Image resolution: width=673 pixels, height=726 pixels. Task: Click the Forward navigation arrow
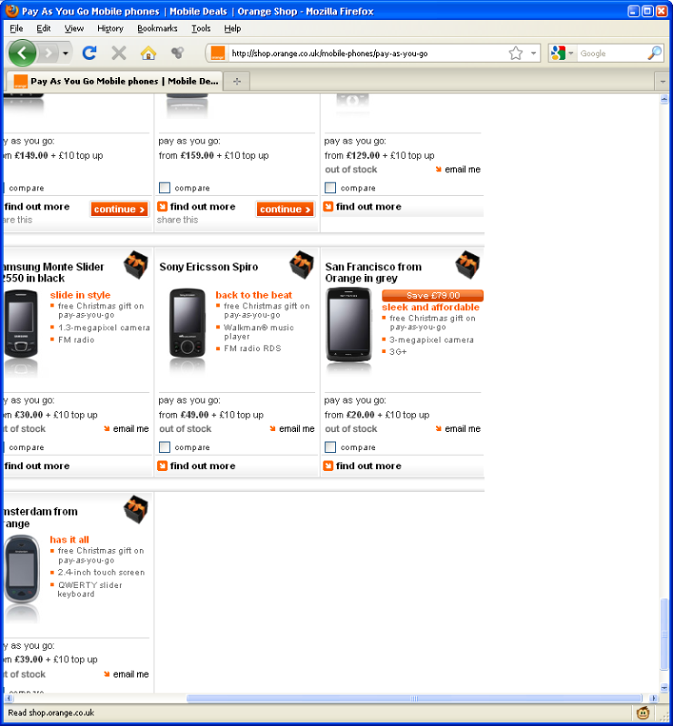pos(48,54)
